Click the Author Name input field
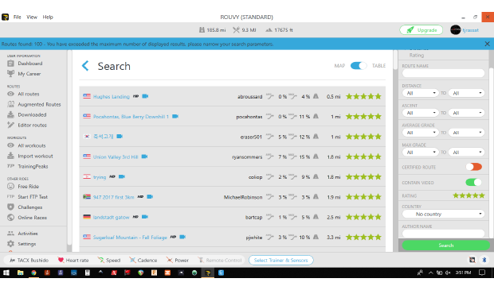 pyautogui.click(x=443, y=234)
